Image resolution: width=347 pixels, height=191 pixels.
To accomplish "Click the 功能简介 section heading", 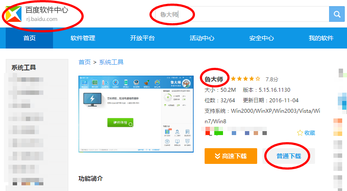I will [x=91, y=178].
